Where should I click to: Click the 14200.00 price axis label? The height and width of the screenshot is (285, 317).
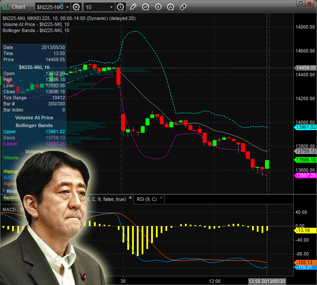(305, 98)
